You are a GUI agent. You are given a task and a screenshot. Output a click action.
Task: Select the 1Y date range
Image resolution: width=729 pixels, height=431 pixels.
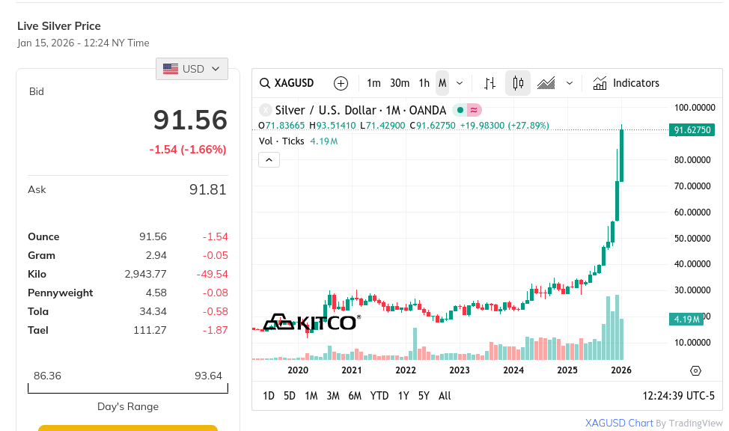pyautogui.click(x=403, y=396)
